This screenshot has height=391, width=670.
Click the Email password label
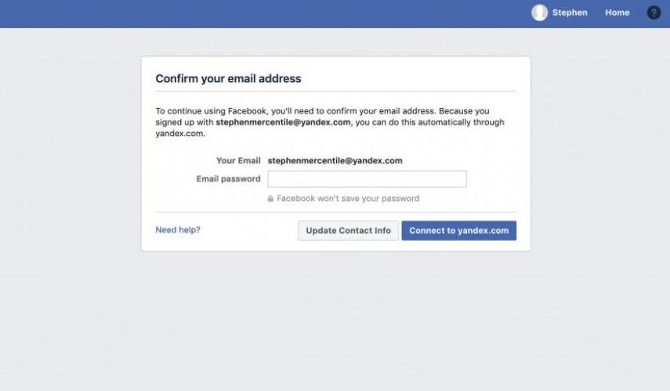(x=228, y=179)
